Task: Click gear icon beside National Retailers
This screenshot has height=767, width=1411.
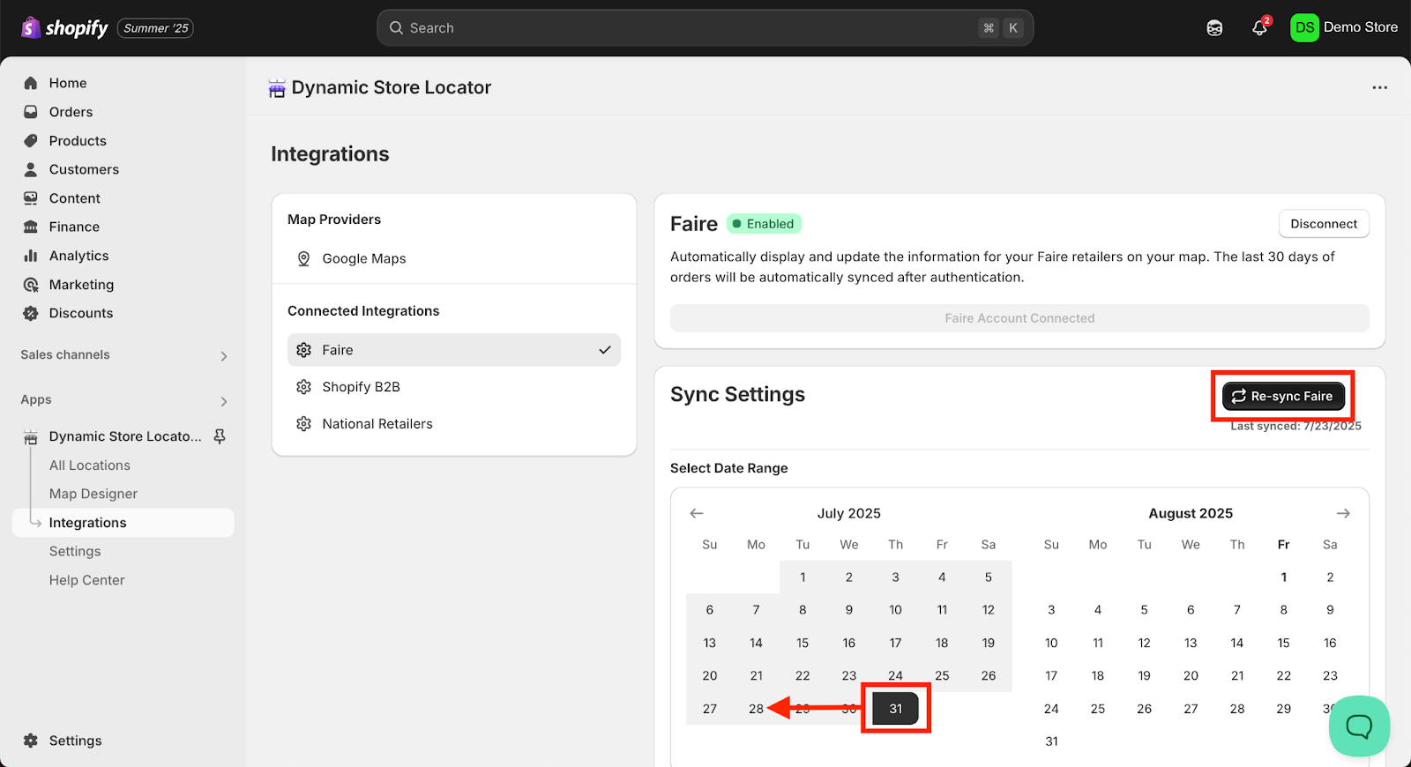Action: coord(303,424)
